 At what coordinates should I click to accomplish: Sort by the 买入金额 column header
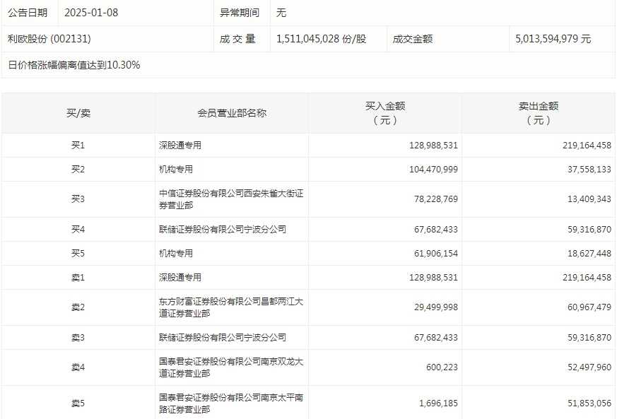[384, 113]
